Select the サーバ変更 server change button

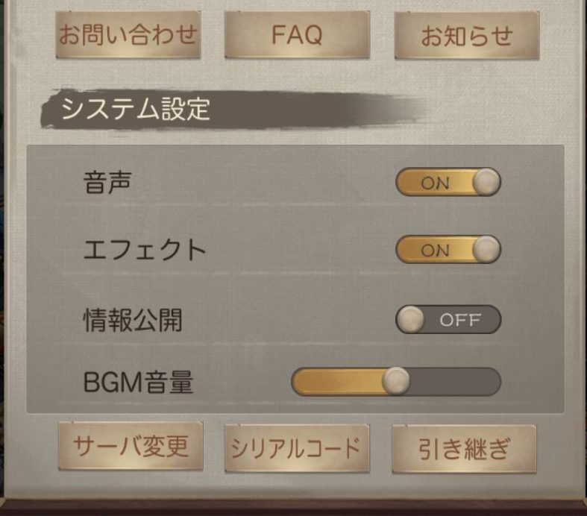pyautogui.click(x=131, y=446)
